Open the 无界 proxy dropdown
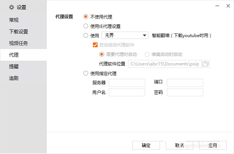The width and height of the screenshot is (234, 154). (x=125, y=35)
